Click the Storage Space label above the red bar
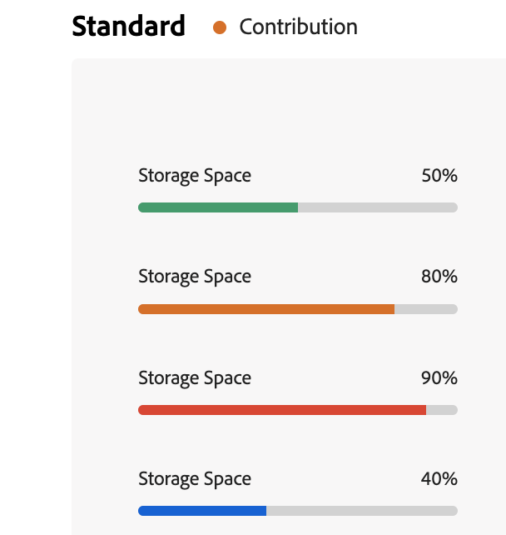This screenshot has height=535, width=506. 195,378
